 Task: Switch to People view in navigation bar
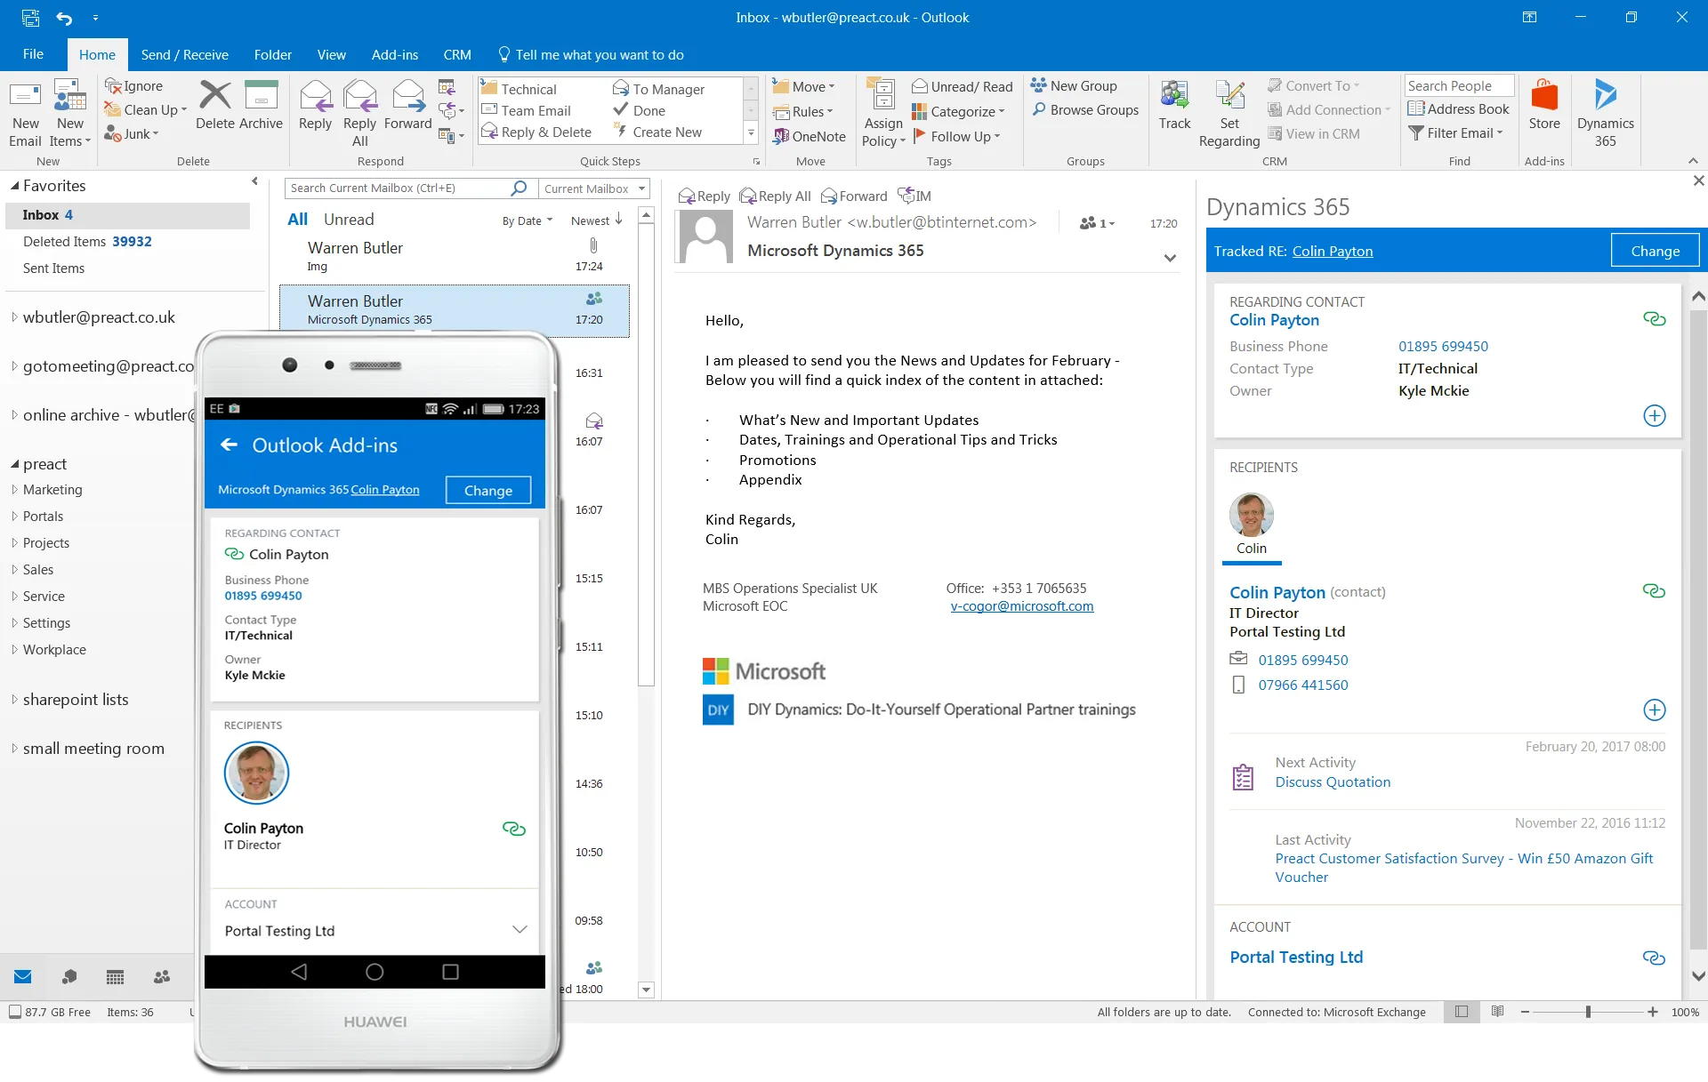click(161, 976)
